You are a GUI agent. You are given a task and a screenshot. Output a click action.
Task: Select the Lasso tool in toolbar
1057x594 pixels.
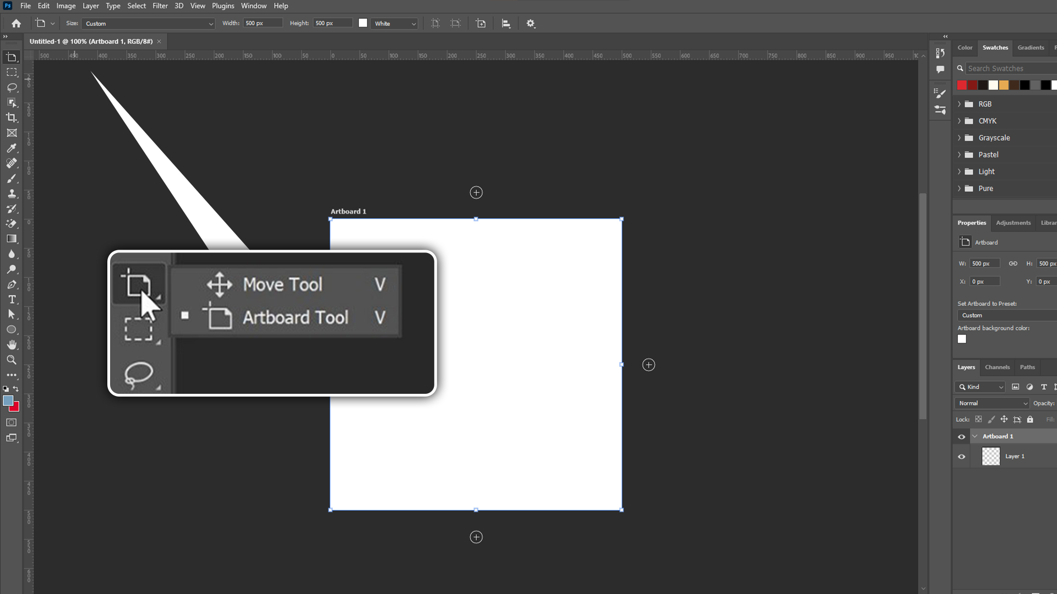pos(12,87)
